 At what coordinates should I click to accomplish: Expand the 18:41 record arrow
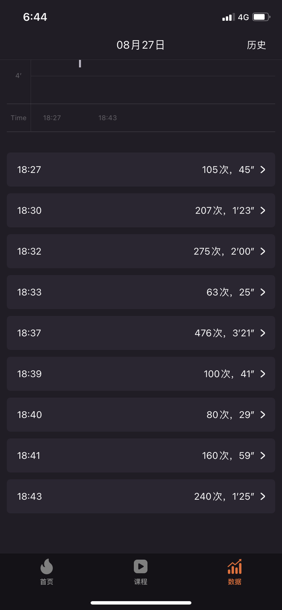point(263,455)
